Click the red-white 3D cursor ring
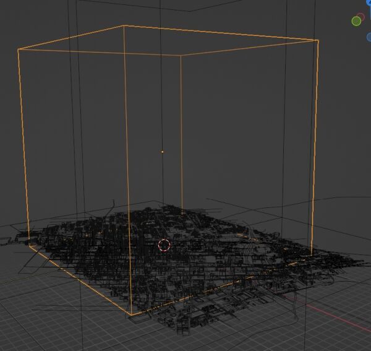371x351 pixels. pyautogui.click(x=164, y=245)
